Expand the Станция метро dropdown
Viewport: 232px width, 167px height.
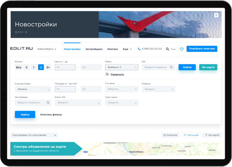(x=33, y=89)
